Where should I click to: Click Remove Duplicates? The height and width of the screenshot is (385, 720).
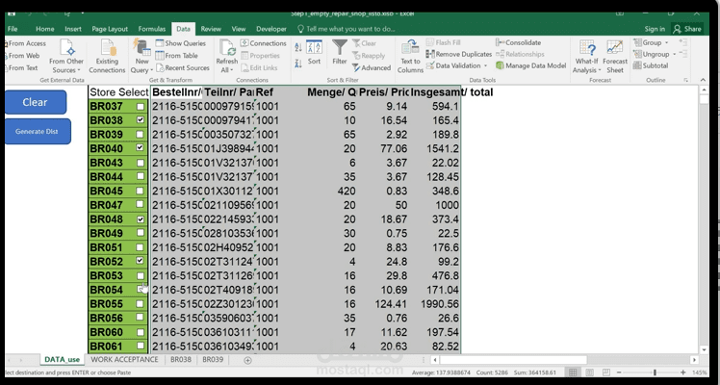coord(459,54)
